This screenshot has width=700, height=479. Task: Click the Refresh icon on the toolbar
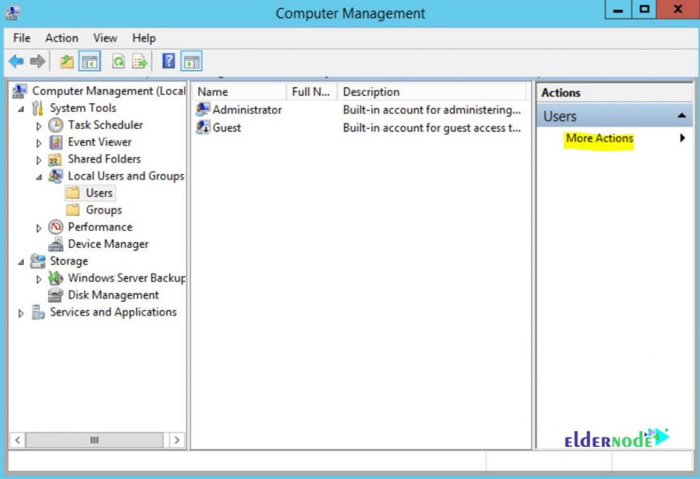point(118,60)
